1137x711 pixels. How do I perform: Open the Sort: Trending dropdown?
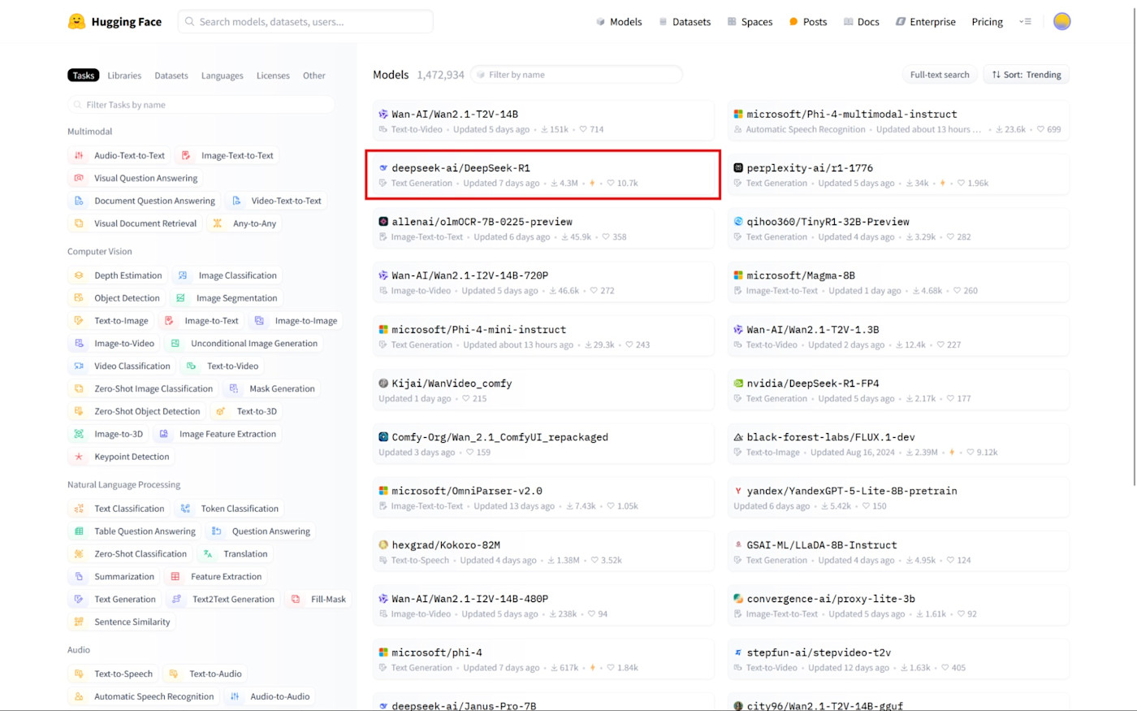tap(1027, 75)
